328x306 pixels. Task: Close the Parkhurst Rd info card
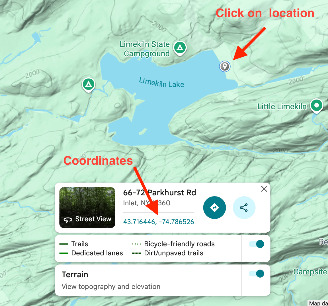(x=264, y=189)
